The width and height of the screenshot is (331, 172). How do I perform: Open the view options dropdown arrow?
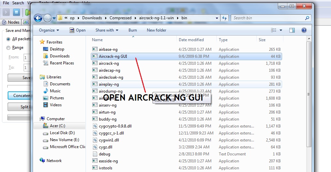coord(281,30)
